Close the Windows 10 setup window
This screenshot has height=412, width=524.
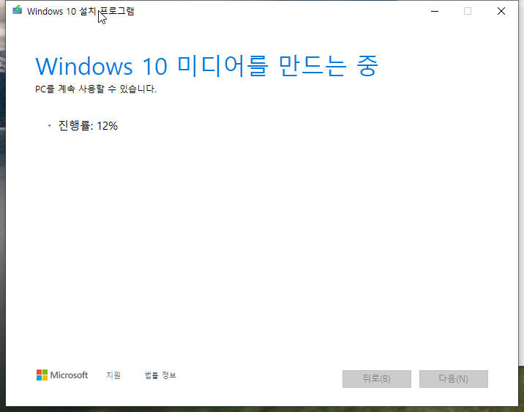click(501, 11)
